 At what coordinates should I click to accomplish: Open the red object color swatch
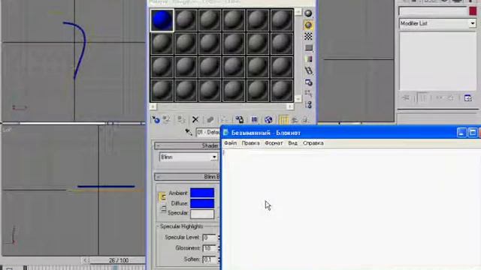tap(473, 11)
